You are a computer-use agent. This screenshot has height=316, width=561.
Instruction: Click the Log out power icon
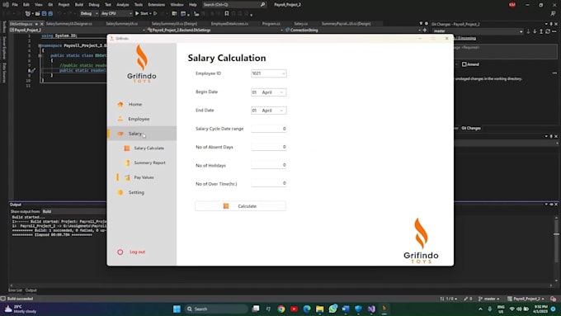120,252
